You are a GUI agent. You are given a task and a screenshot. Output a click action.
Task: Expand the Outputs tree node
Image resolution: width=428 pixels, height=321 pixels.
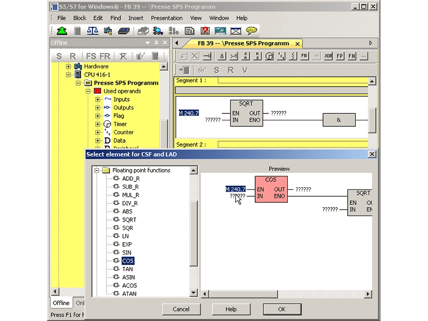pos(98,108)
